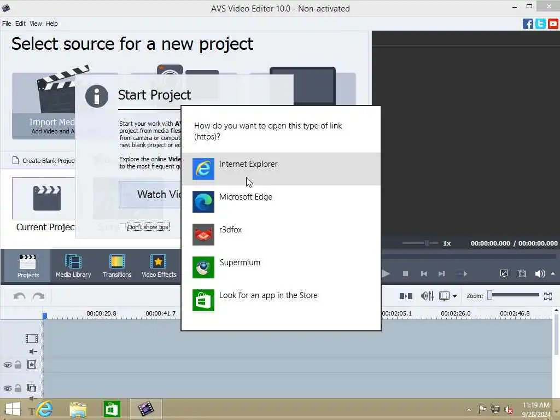This screenshot has height=420, width=560.
Task: Open Windows Store from the taskbar
Action: [112, 409]
